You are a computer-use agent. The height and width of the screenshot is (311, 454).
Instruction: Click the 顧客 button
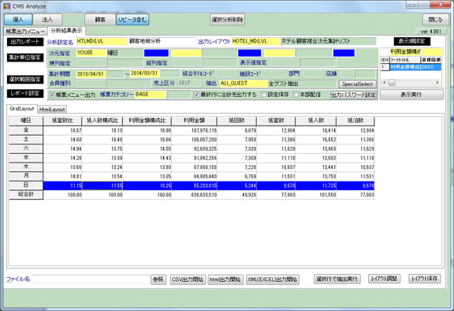coord(100,20)
